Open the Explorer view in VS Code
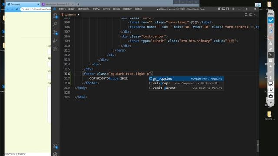The width and height of the screenshot is (278, 156). click(x=55, y=16)
